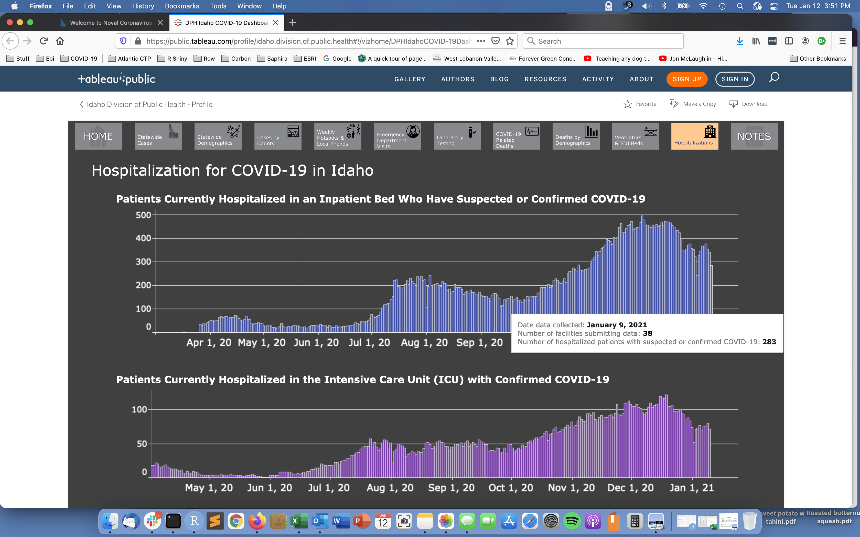Expand the Other Bookmarks folder
Viewport: 860px width, 537px height.
point(818,59)
